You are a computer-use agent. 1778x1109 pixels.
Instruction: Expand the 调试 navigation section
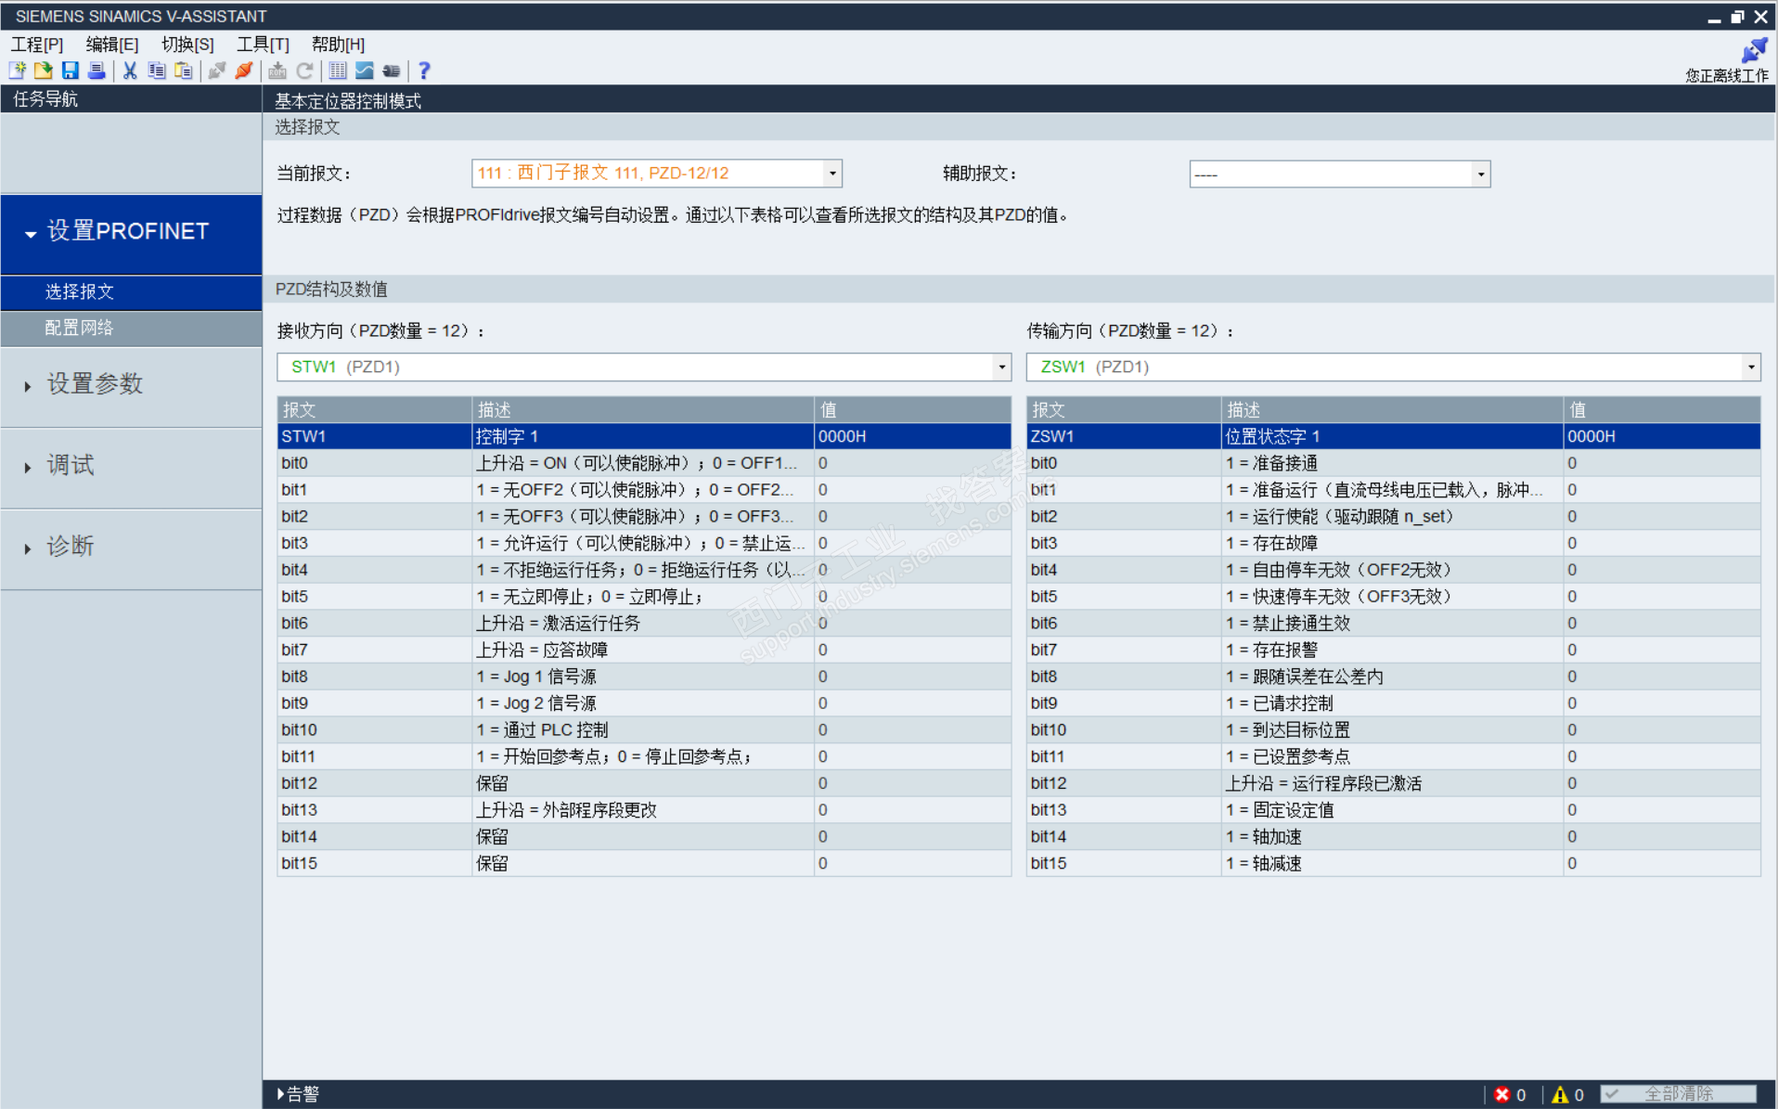(131, 467)
